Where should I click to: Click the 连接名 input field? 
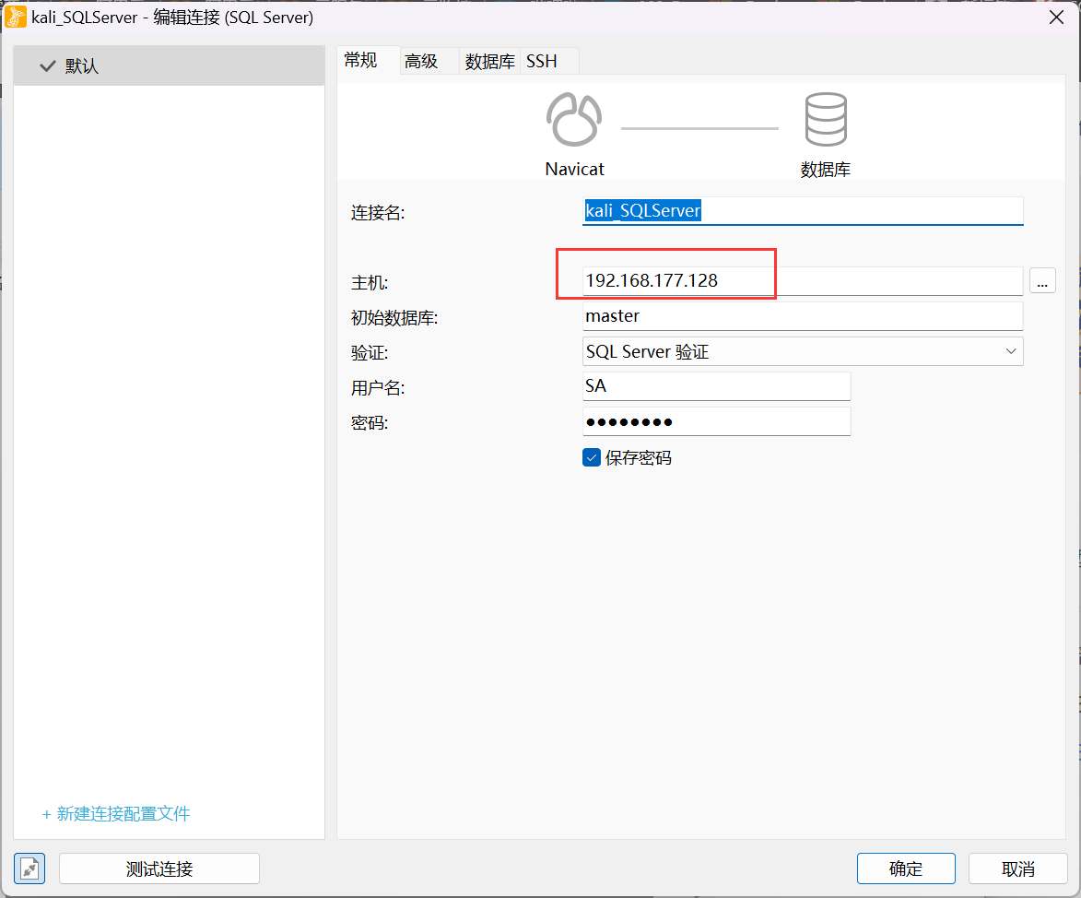803,210
